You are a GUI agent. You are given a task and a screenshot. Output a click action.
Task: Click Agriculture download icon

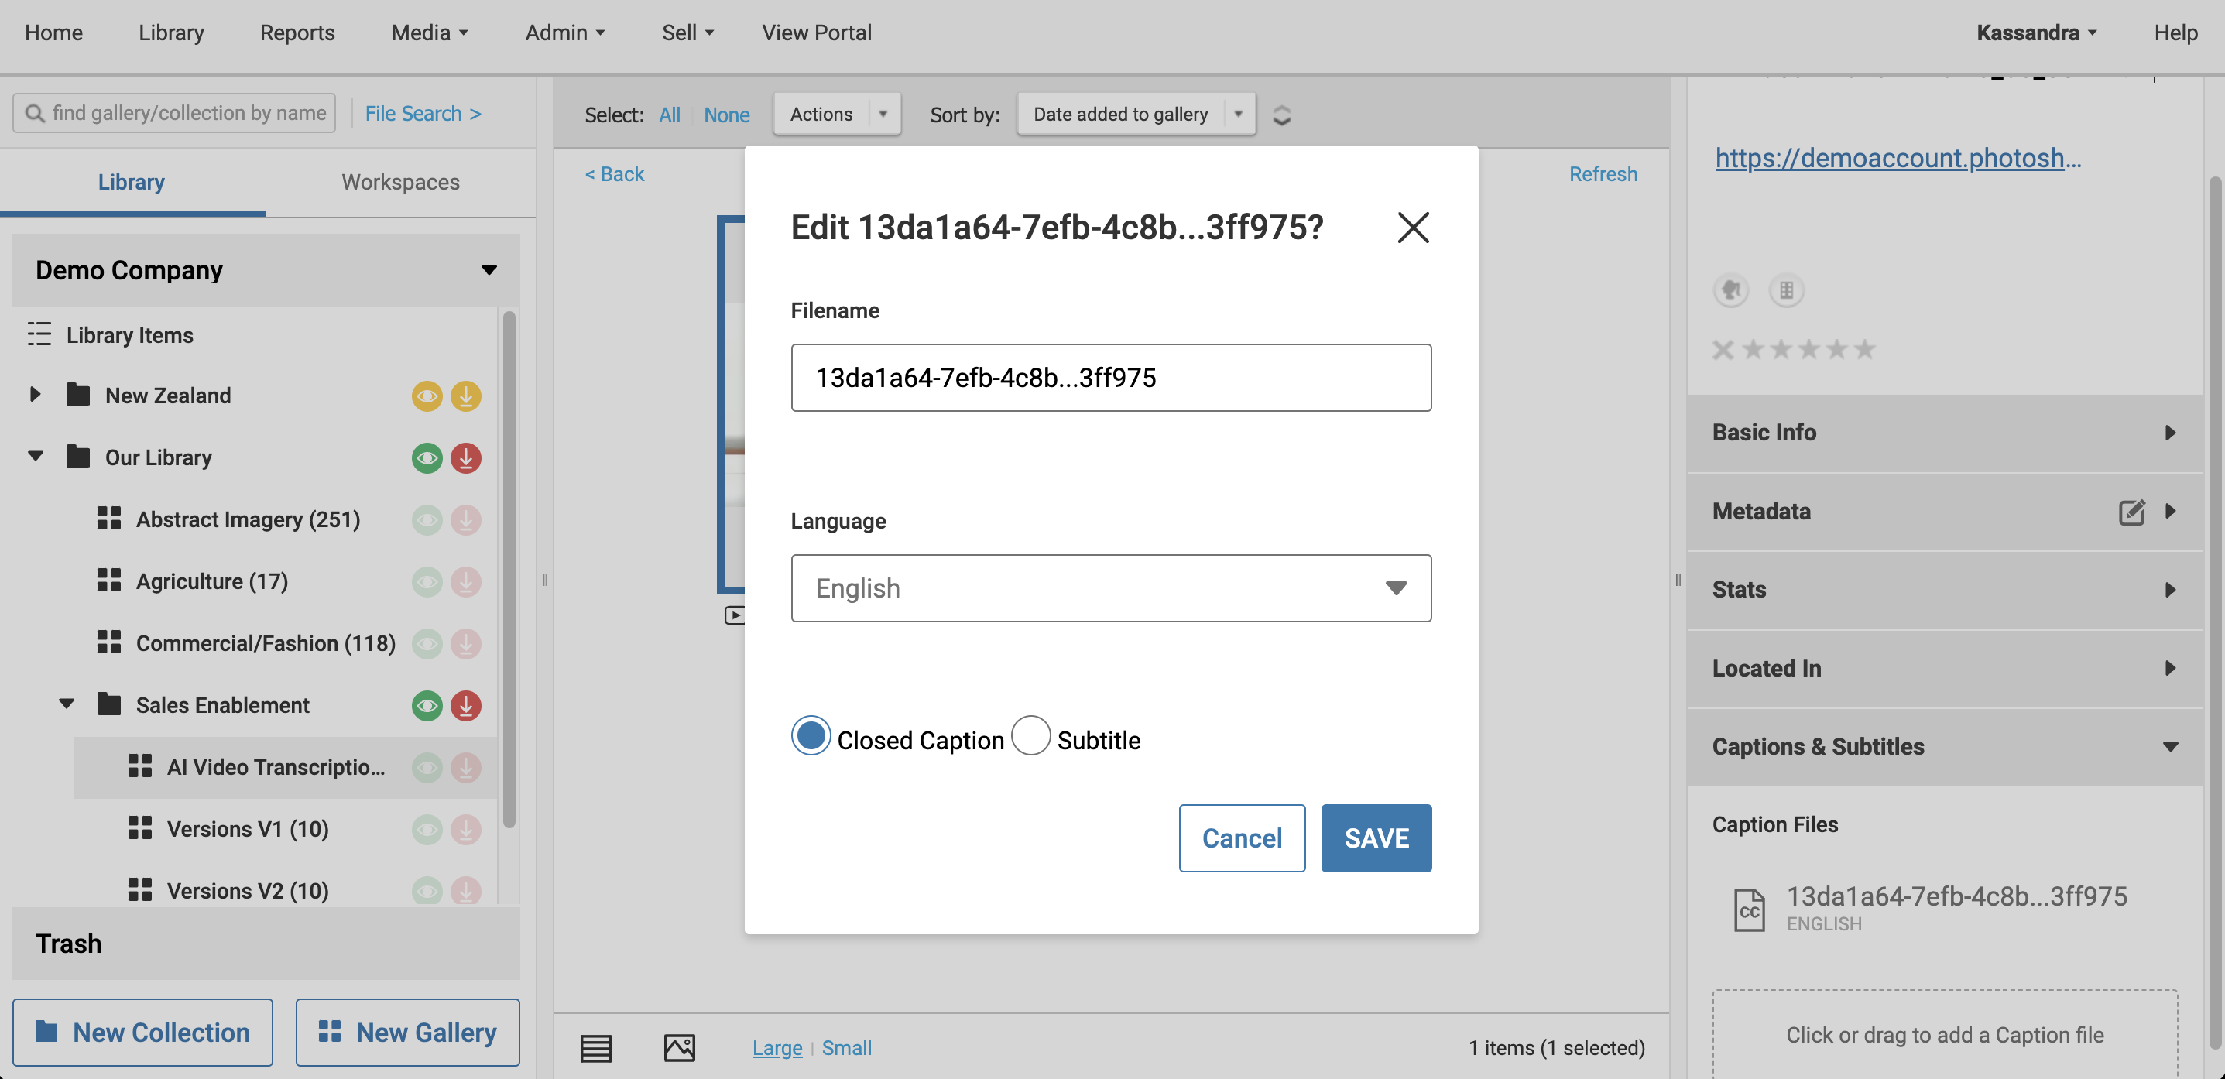pos(465,582)
